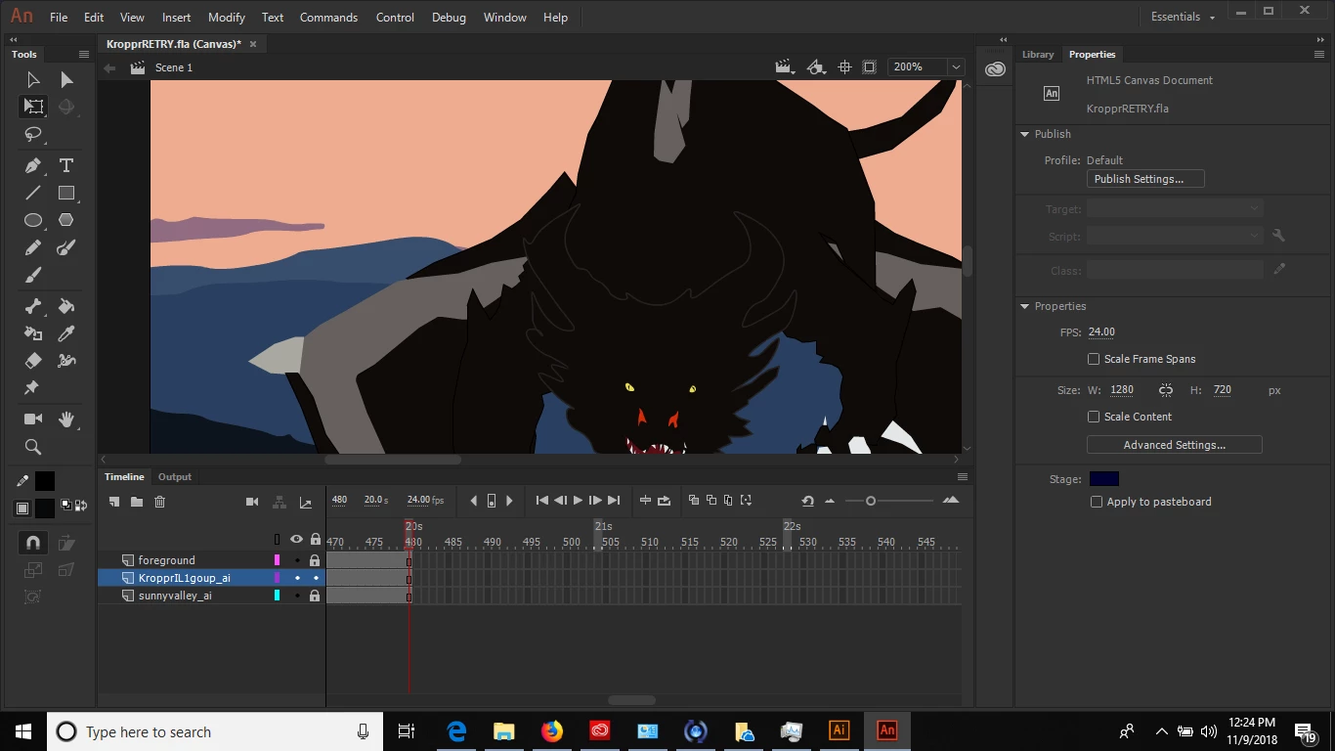This screenshot has width=1335, height=751.
Task: Select the Width tool
Action: [66, 361]
